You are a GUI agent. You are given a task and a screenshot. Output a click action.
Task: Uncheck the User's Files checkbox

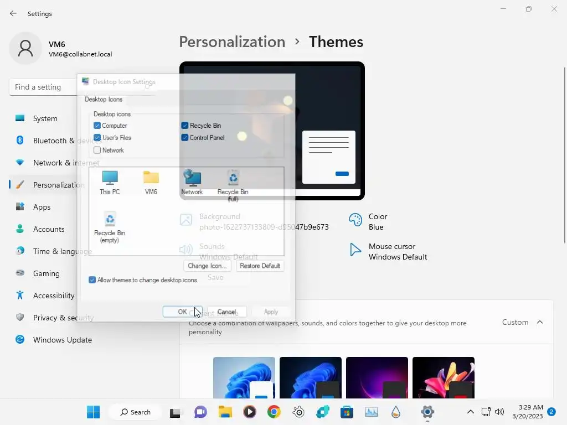pos(97,138)
